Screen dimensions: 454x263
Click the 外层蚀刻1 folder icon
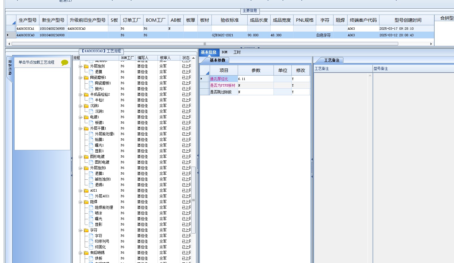click(86, 168)
